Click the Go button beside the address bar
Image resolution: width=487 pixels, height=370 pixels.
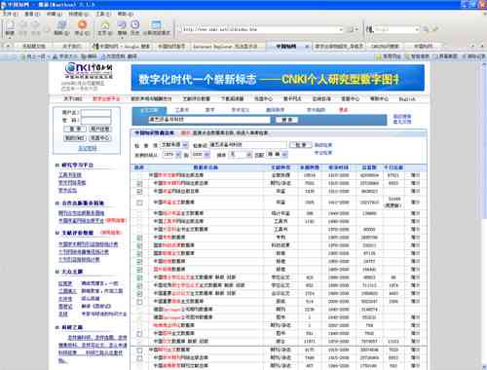[x=352, y=29]
